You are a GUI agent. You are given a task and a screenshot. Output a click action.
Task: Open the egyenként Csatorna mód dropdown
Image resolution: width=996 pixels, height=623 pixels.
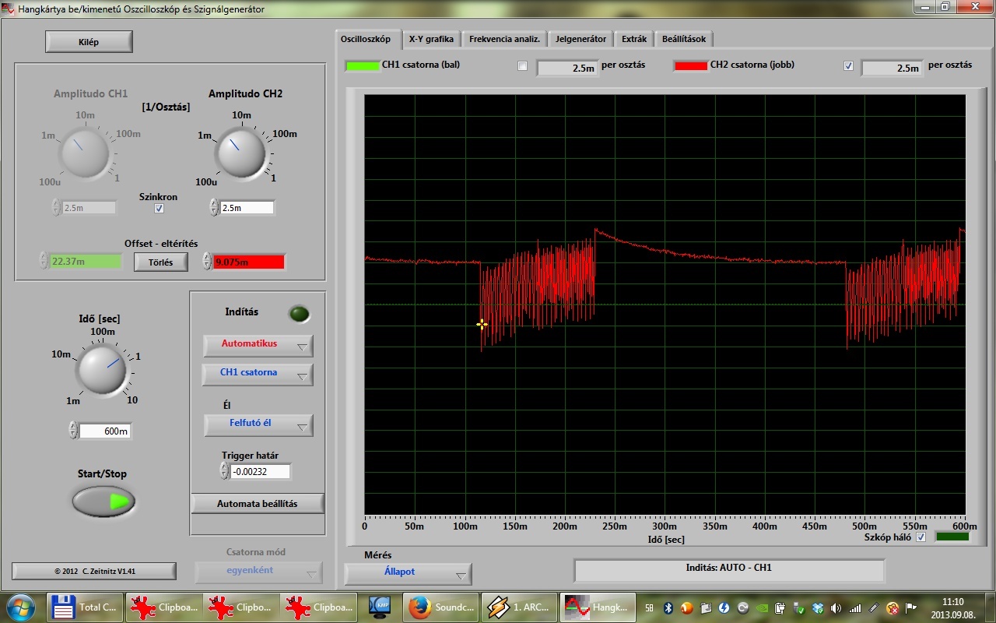click(x=258, y=572)
